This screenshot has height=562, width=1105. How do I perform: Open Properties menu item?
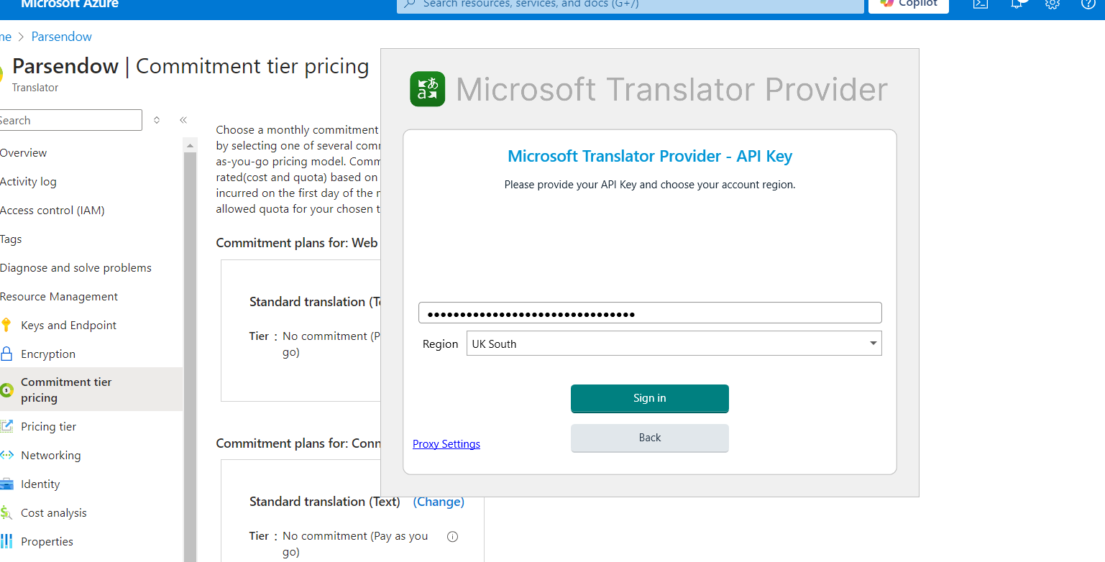pos(47,541)
